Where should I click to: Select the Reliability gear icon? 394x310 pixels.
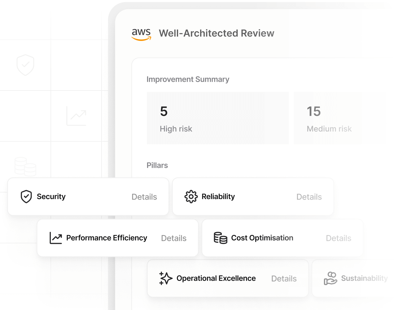pos(191,197)
